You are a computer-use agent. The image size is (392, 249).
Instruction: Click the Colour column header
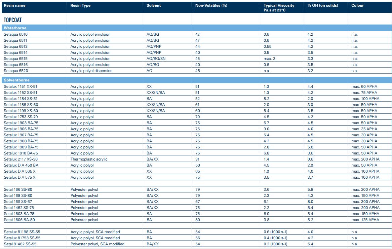pyautogui.click(x=357, y=6)
